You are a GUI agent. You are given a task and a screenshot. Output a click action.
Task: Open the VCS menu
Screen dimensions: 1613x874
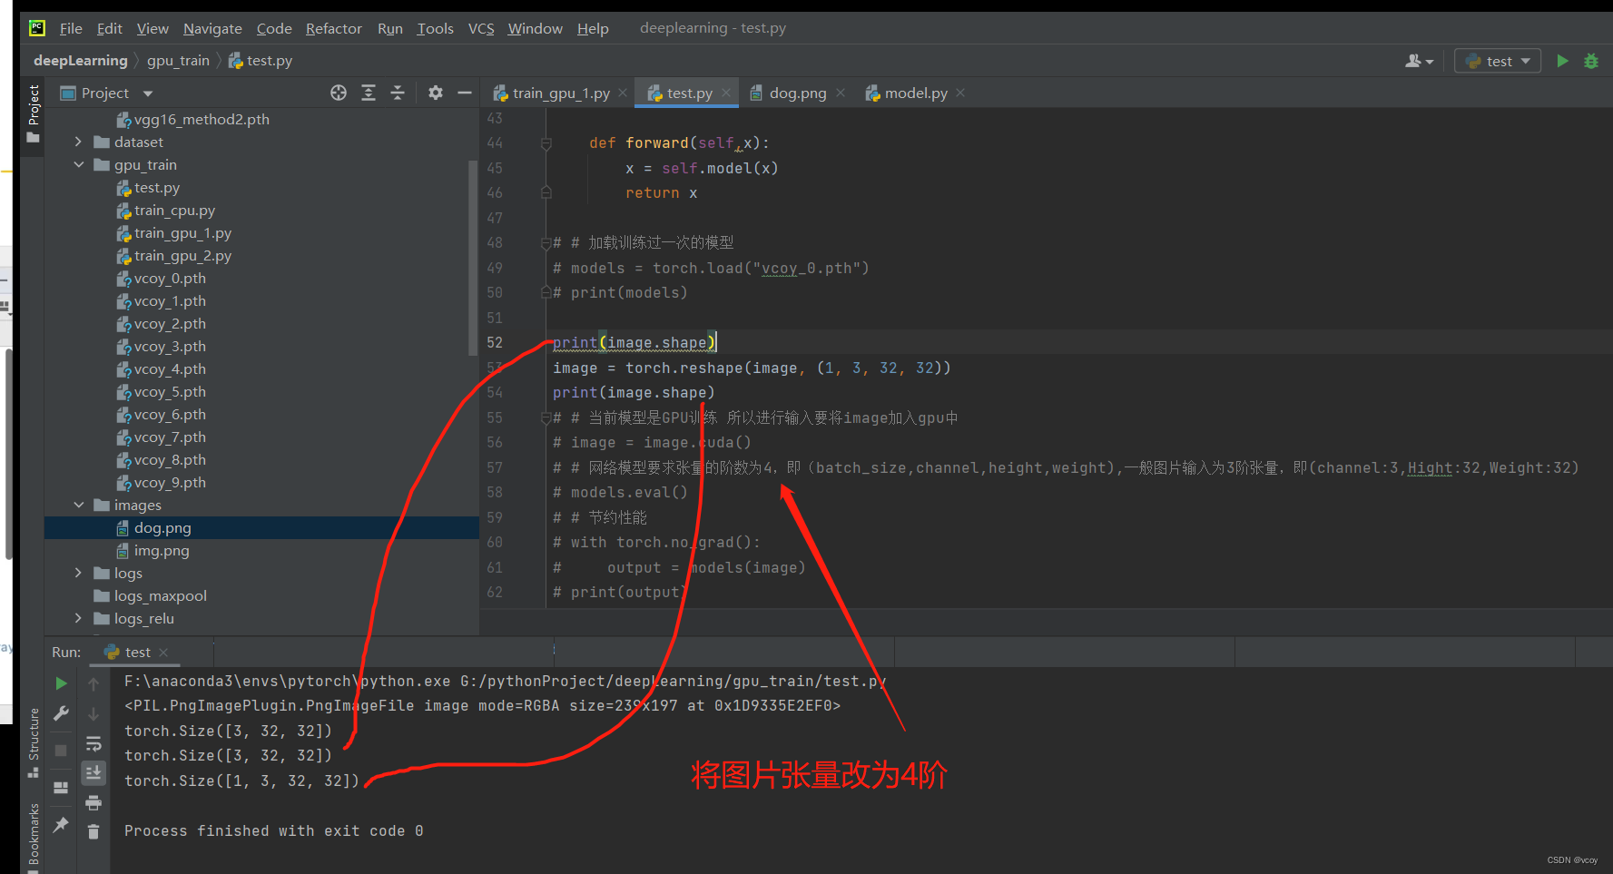click(x=481, y=28)
